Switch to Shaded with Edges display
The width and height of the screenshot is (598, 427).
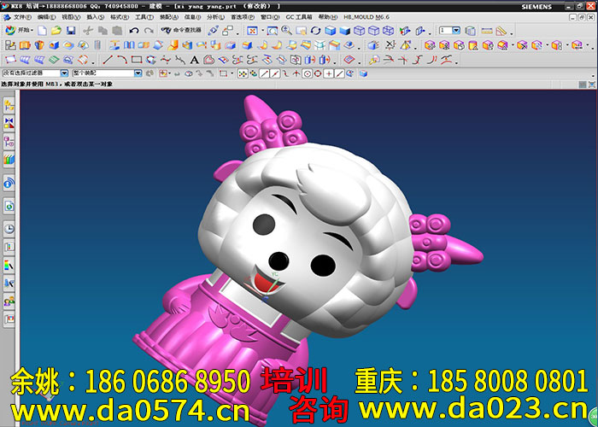tap(331, 31)
